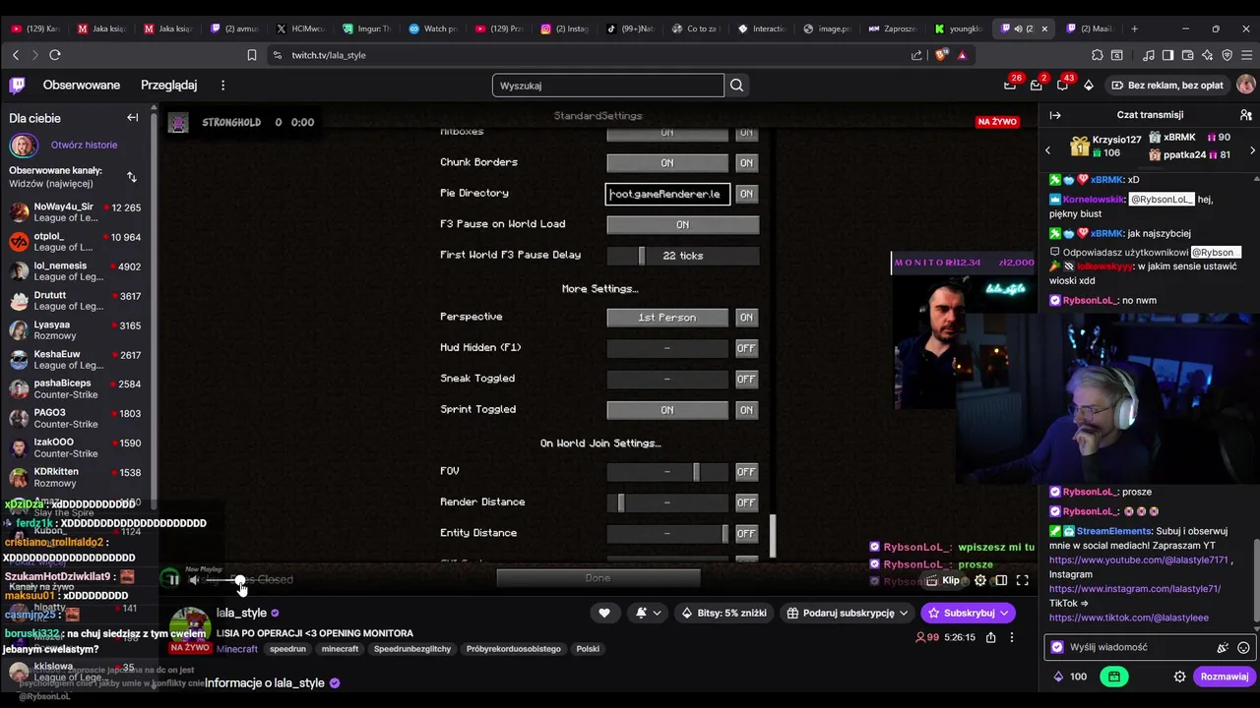Open the user avatar menu
Image resolution: width=1260 pixels, height=708 pixels.
click(x=1245, y=86)
